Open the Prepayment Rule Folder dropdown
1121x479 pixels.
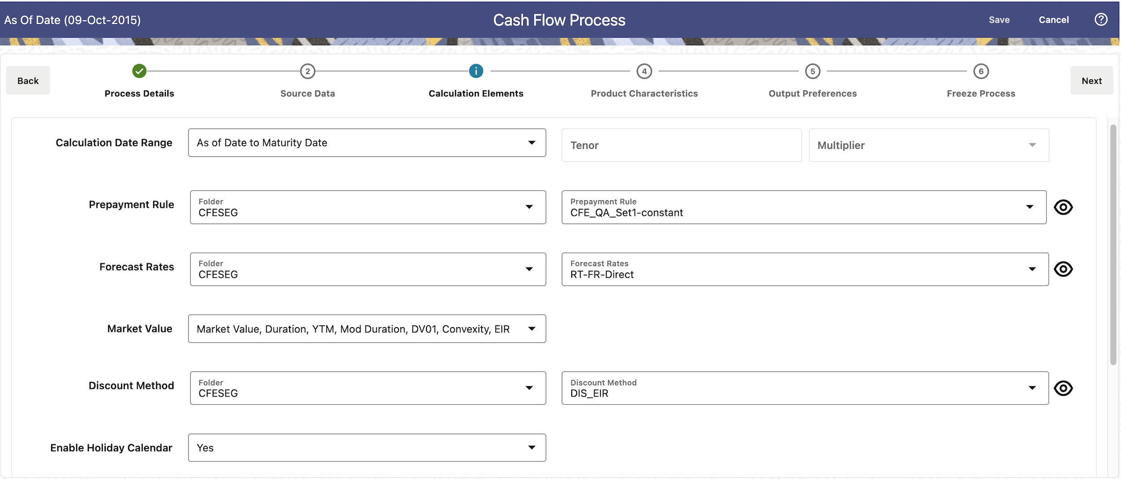(530, 207)
